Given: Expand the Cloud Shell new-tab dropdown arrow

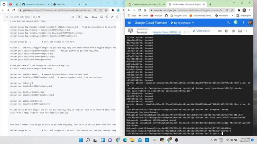Looking at the screenshot, I should pyautogui.click(x=188, y=32).
